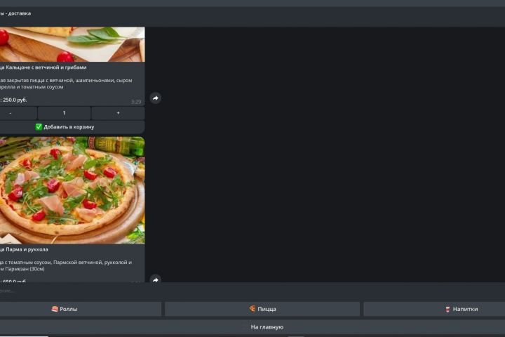The image size is (505, 337).
Task: Click the Calzone description with шампиньонами
Action: [x=66, y=84]
